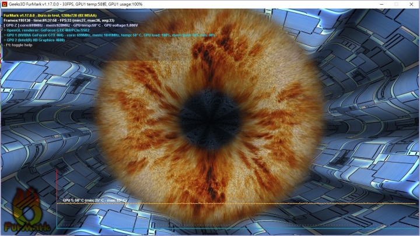Image resolution: width=420 pixels, height=236 pixels.
Task: Minimize the FurMark window
Action: [381, 4]
